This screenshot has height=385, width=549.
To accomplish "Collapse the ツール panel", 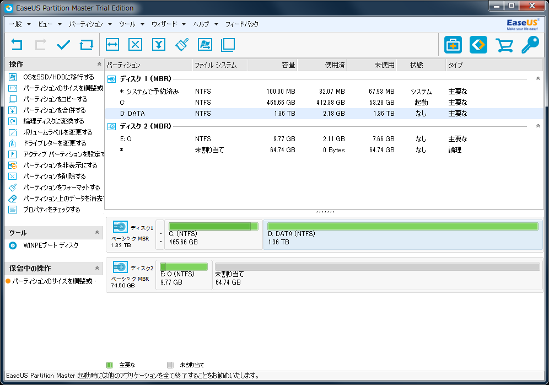I will coord(97,232).
